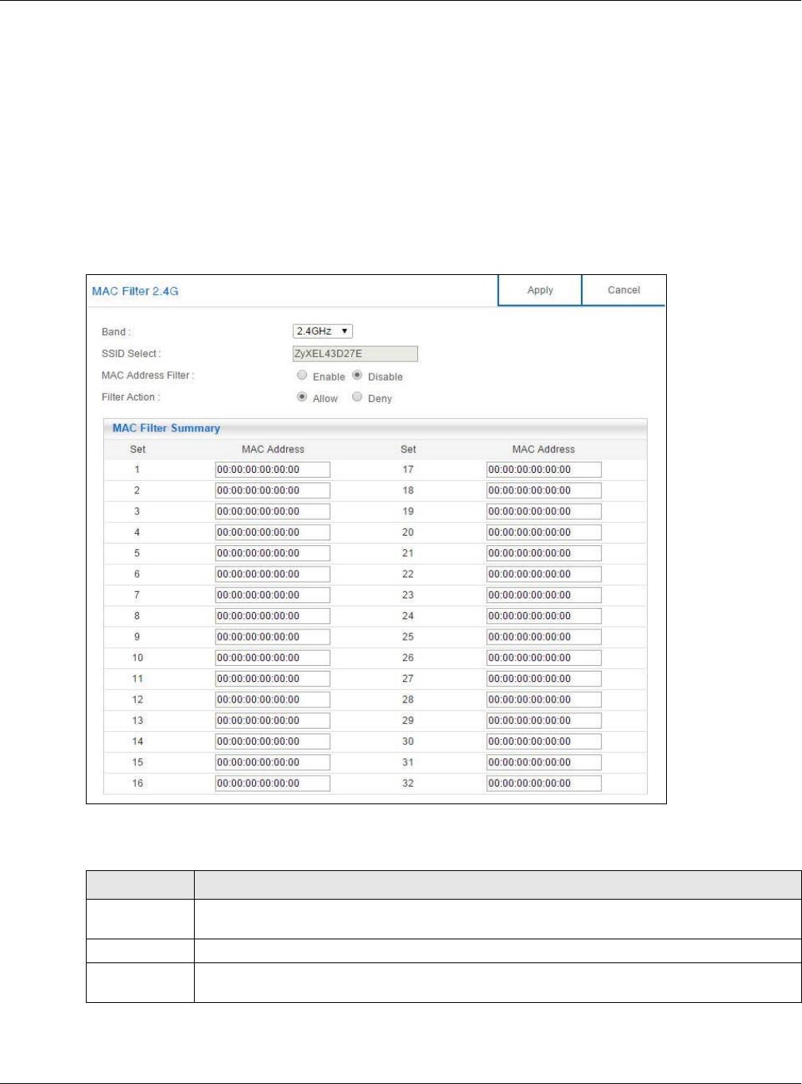Click MAC address field for set 17
Viewport: 802px width, 1084px height.
[x=544, y=470]
